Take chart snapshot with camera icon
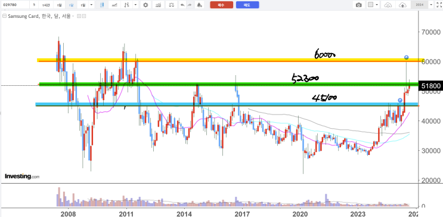 coord(358,5)
